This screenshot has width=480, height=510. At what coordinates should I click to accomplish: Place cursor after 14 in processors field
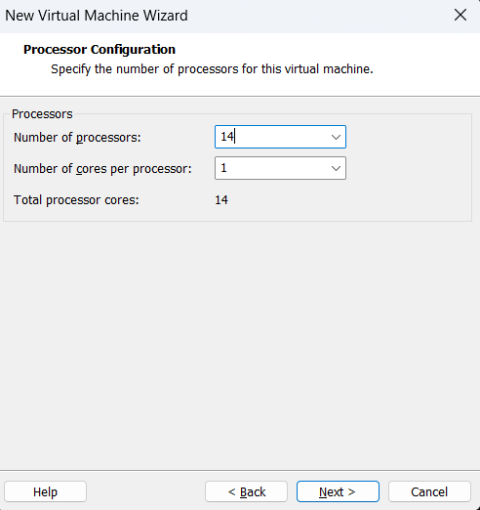coord(235,137)
